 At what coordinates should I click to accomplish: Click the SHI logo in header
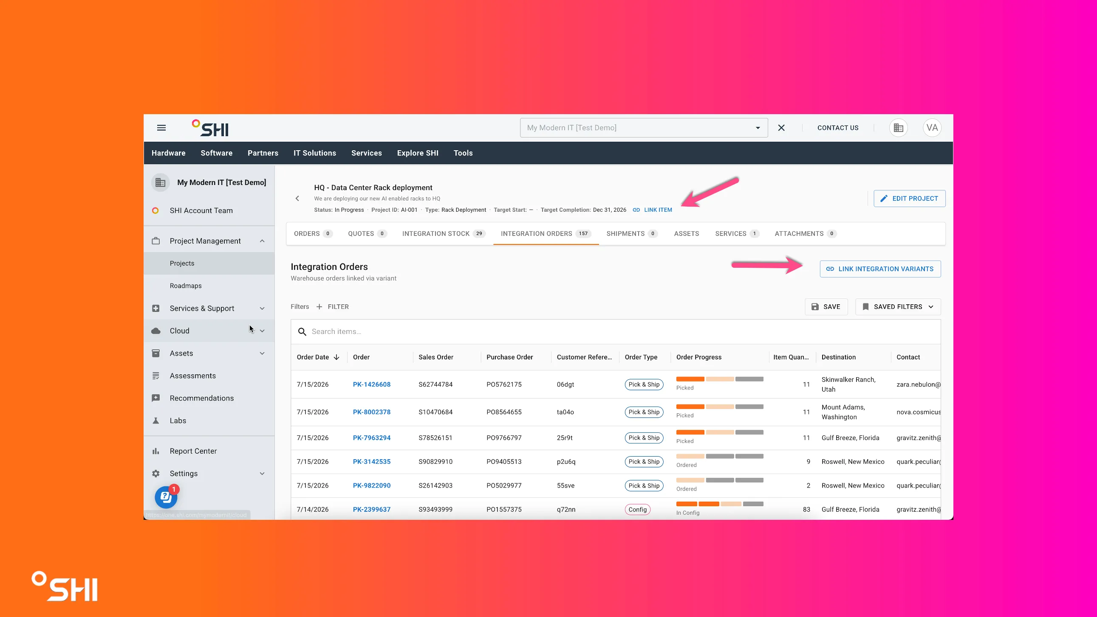(210, 128)
